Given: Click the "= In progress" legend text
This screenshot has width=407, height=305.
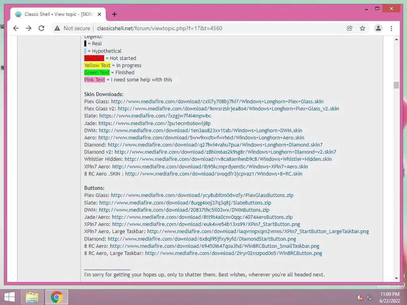Looking at the screenshot, I should point(127,66).
